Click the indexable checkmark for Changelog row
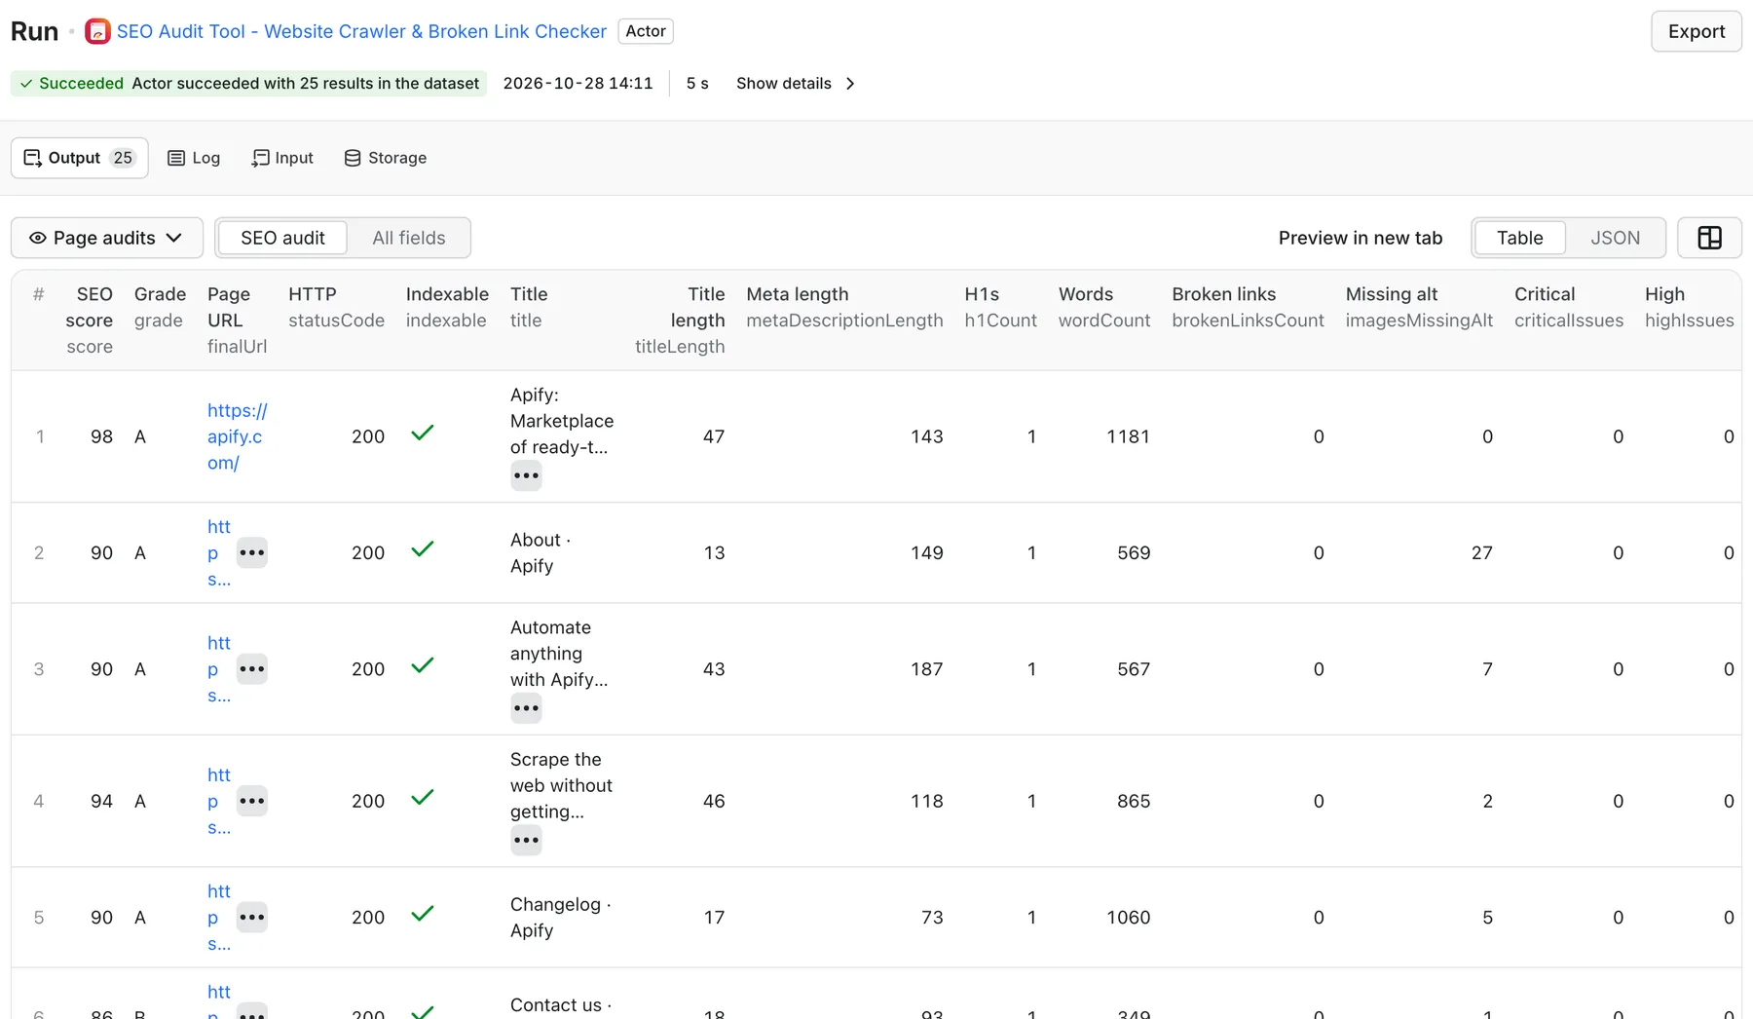 pos(422,914)
